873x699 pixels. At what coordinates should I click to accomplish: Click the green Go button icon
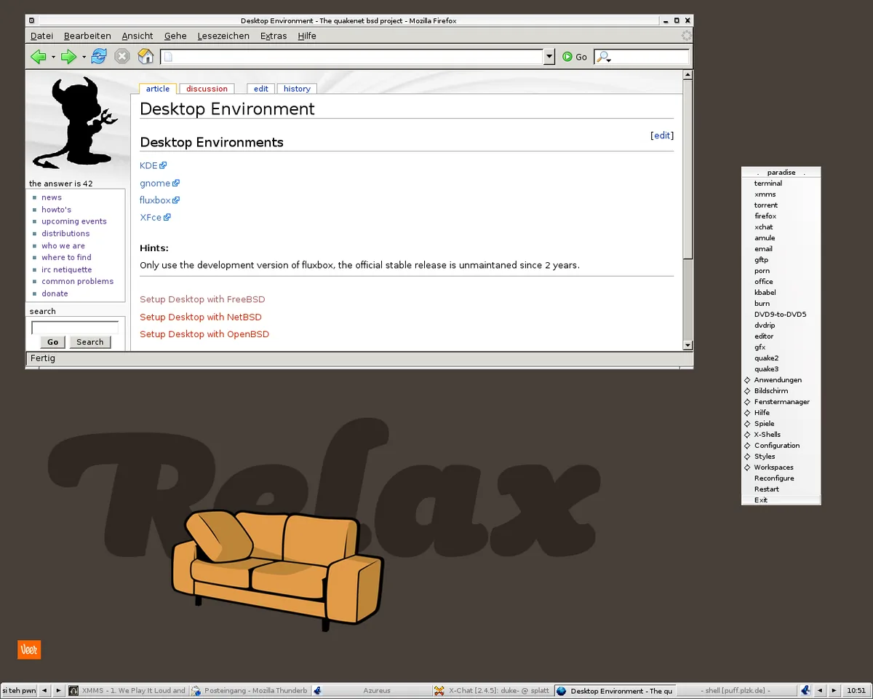pos(567,57)
